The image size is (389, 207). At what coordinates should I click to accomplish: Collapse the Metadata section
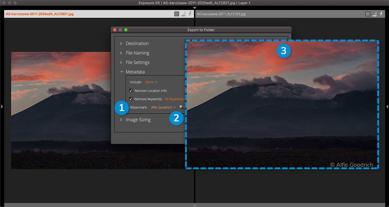[x=122, y=72]
